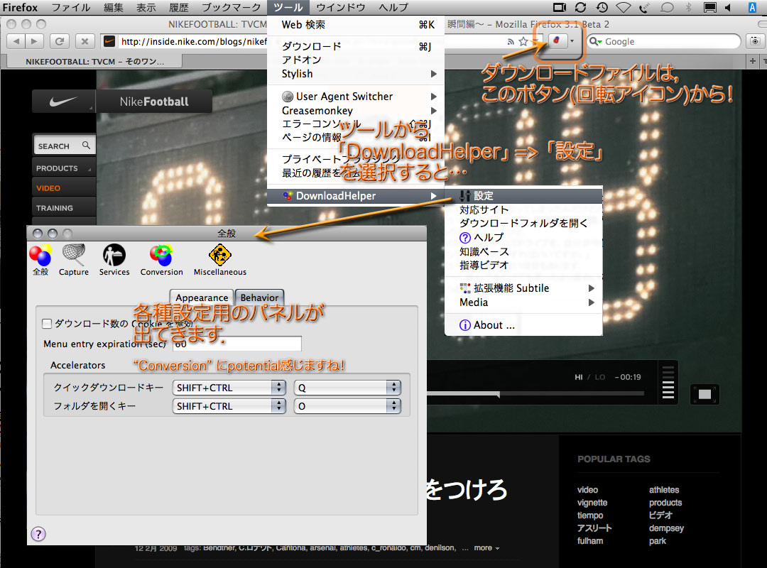Click the video progress bar
The width and height of the screenshot is (767, 568).
click(535, 393)
